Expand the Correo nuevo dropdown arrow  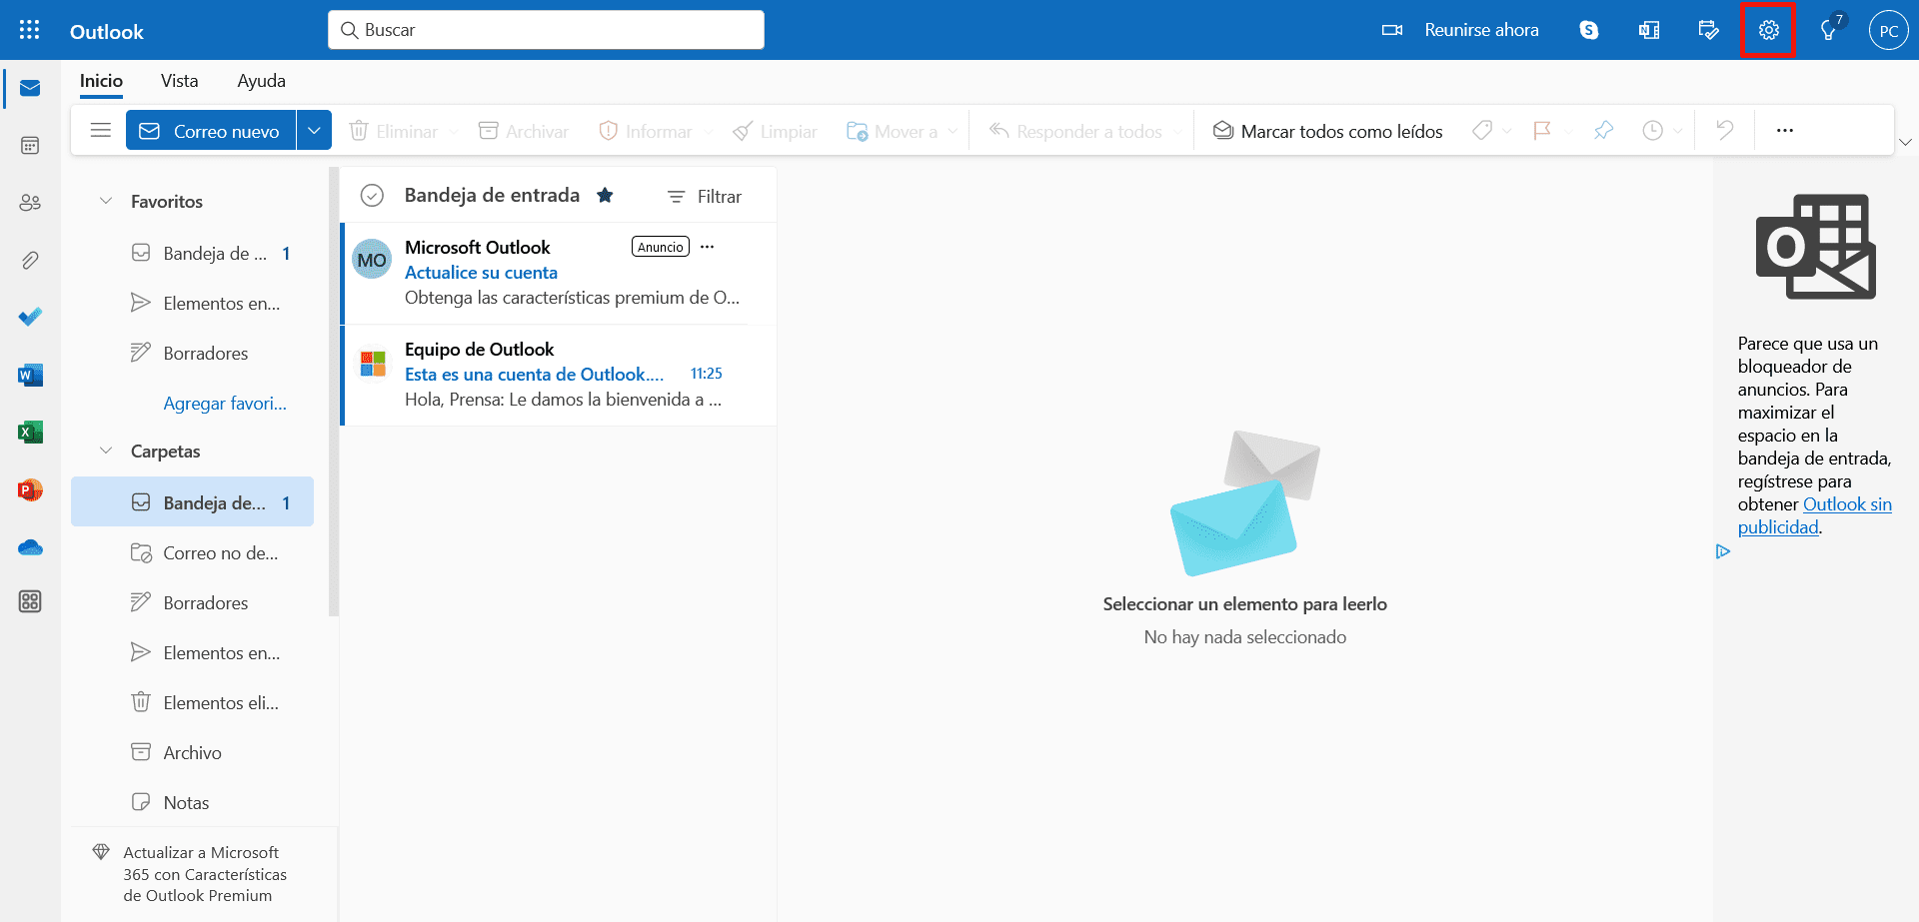click(x=314, y=131)
